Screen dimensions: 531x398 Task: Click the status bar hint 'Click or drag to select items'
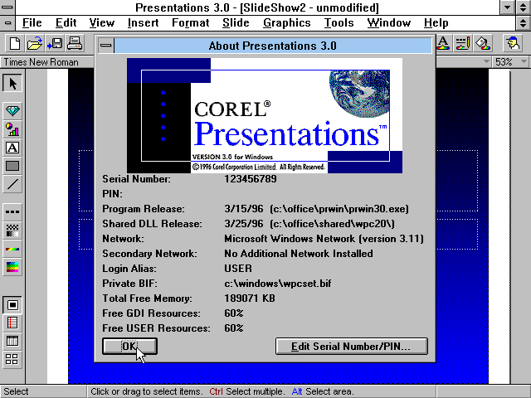(x=147, y=391)
